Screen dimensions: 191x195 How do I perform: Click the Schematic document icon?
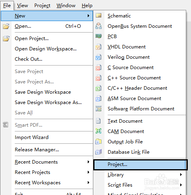(98, 15)
